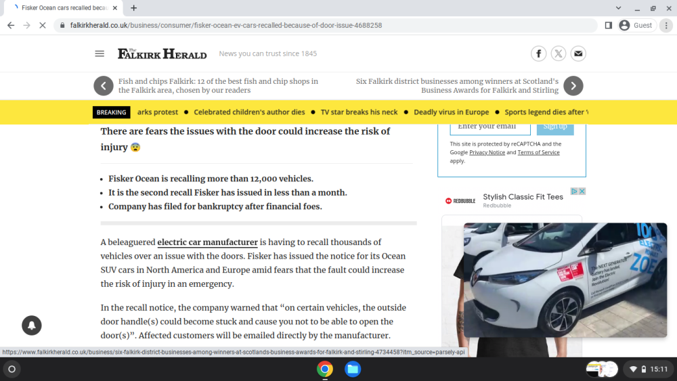Click 'Company has filed for bankruptcy after financial foes.'
Viewport: 677px width, 381px height.
(215, 206)
